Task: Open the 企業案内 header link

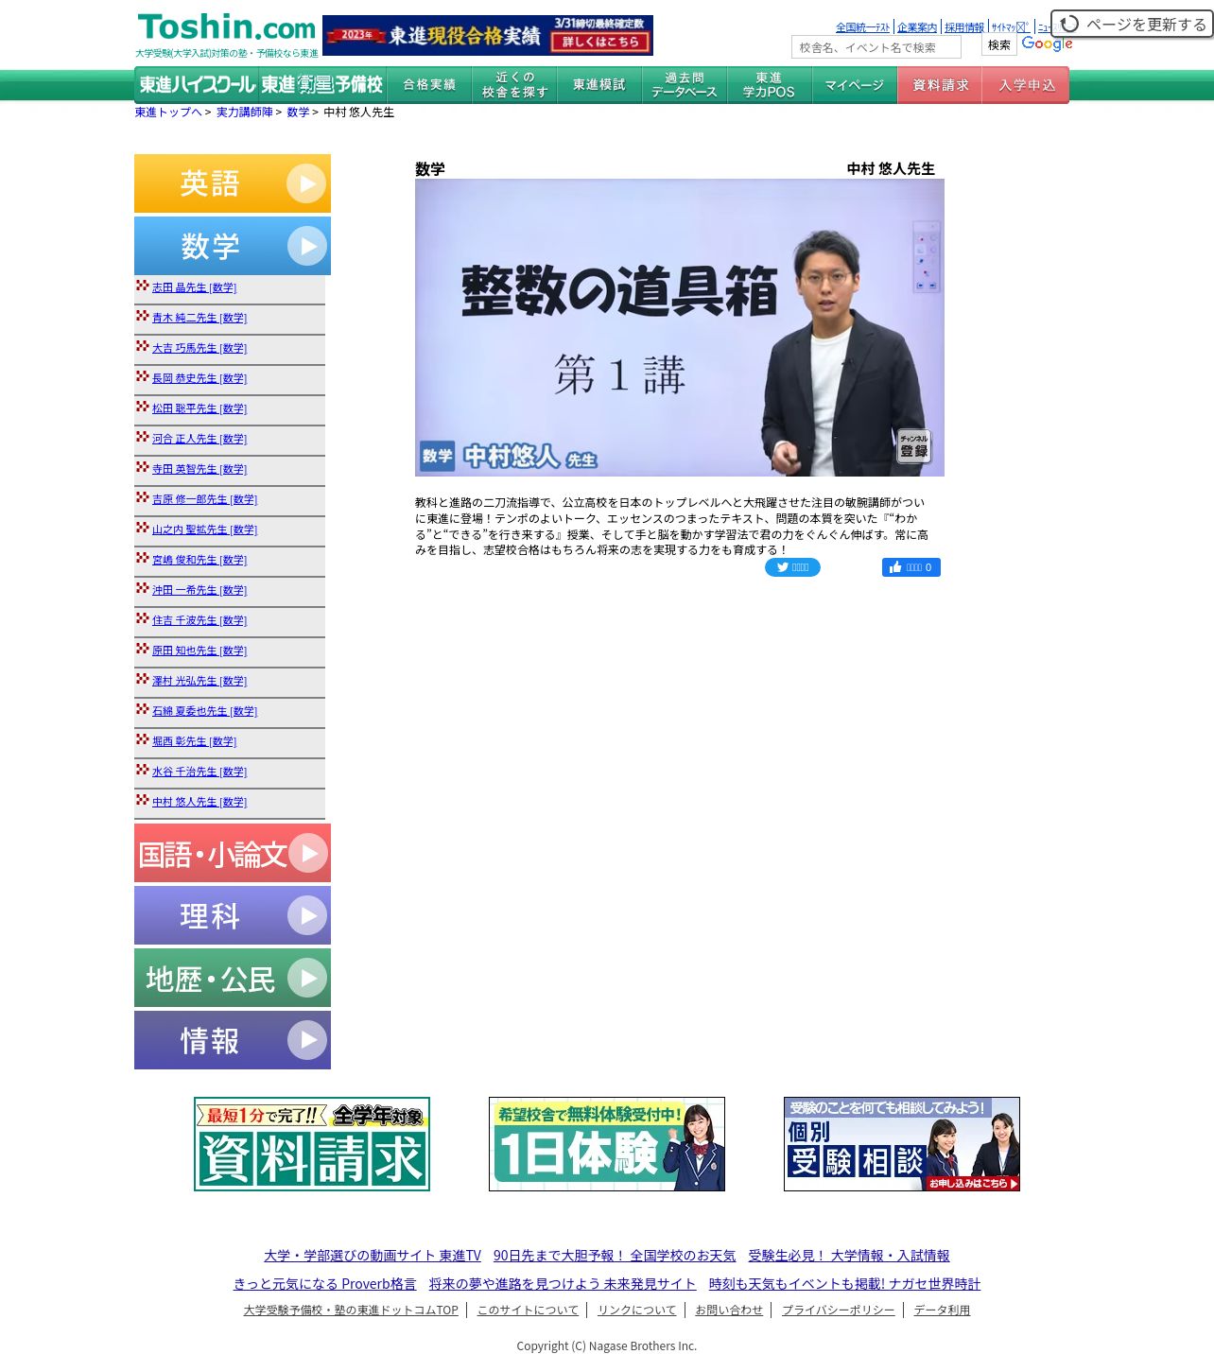Action: [917, 27]
